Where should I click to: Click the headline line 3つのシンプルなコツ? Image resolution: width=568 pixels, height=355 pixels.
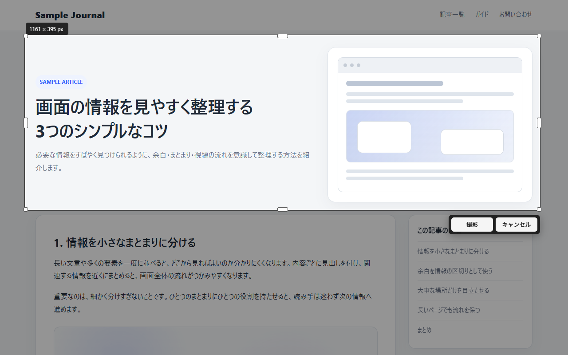coord(102,131)
